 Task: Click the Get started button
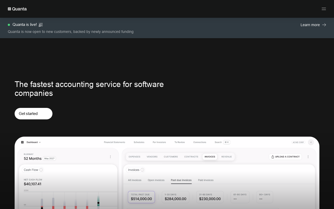pos(33,114)
